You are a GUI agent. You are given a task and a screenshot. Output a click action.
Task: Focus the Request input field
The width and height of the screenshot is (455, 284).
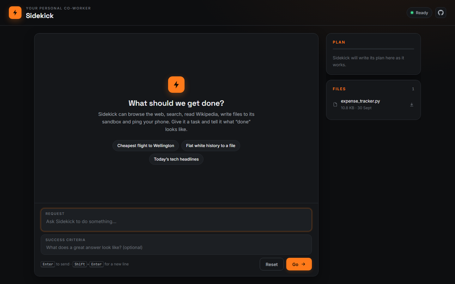[176, 220]
